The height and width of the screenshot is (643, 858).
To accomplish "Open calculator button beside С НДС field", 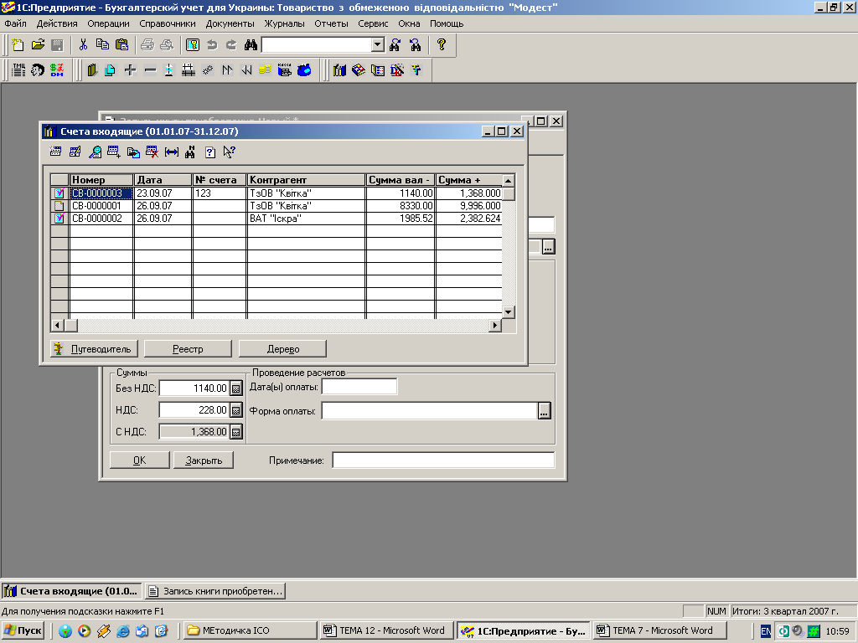I will [235, 432].
